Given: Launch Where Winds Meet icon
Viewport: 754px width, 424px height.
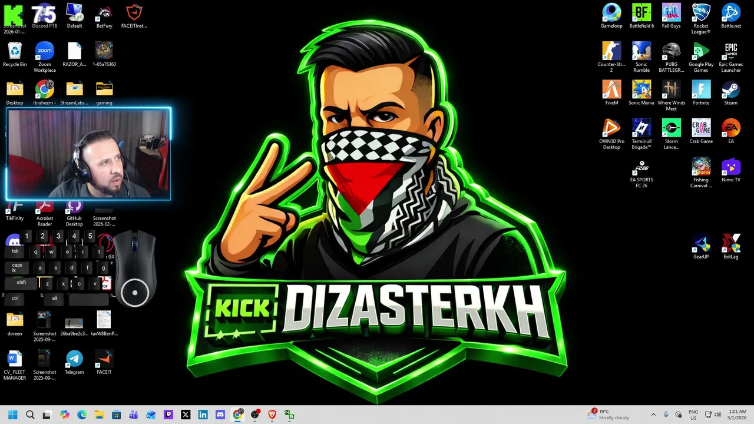Looking at the screenshot, I should (x=671, y=95).
